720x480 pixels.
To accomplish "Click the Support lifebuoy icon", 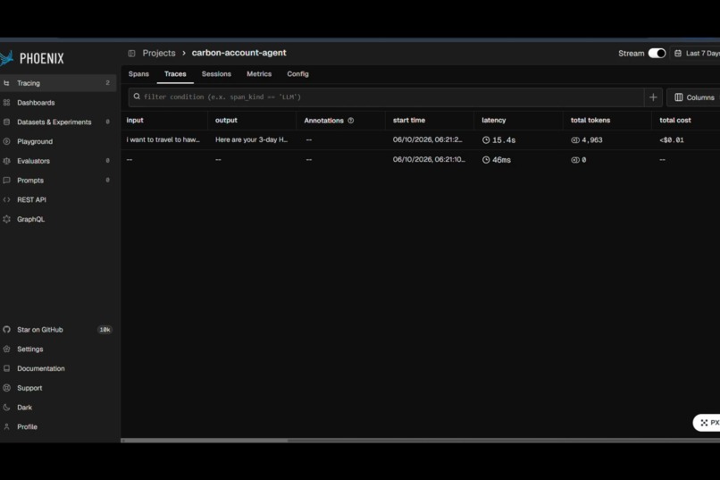I will tap(6, 388).
